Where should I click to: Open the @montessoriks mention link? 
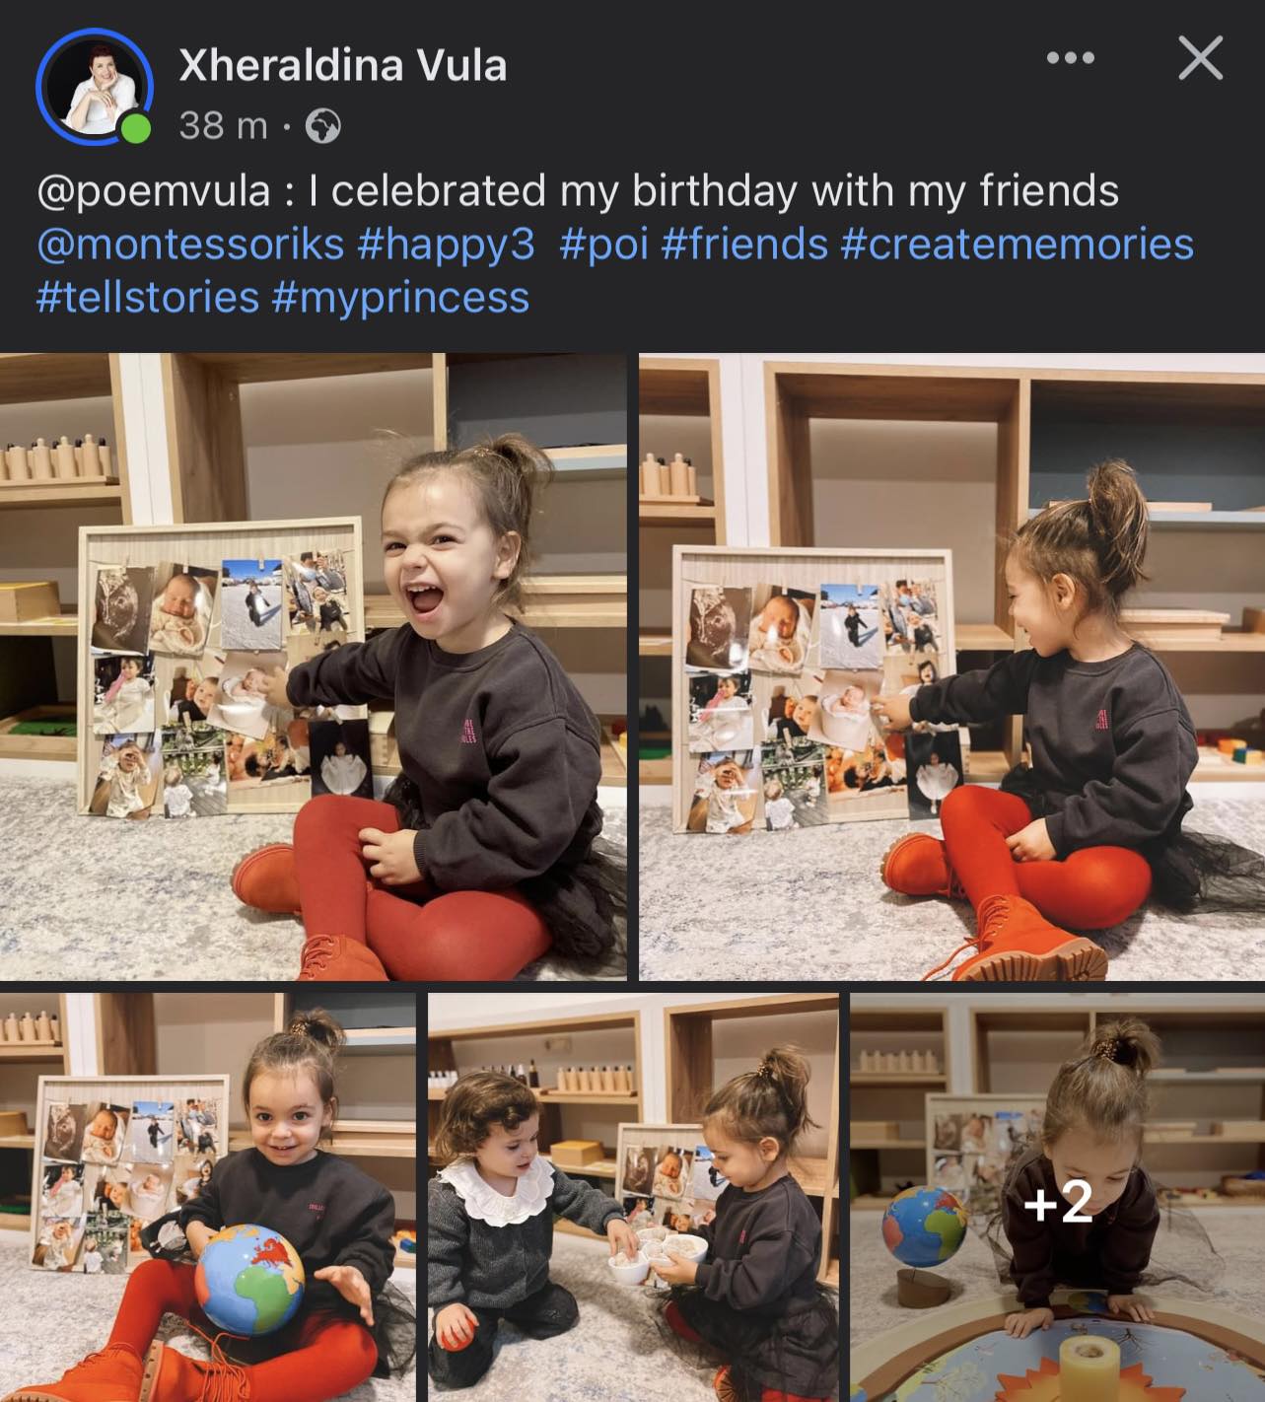point(190,245)
